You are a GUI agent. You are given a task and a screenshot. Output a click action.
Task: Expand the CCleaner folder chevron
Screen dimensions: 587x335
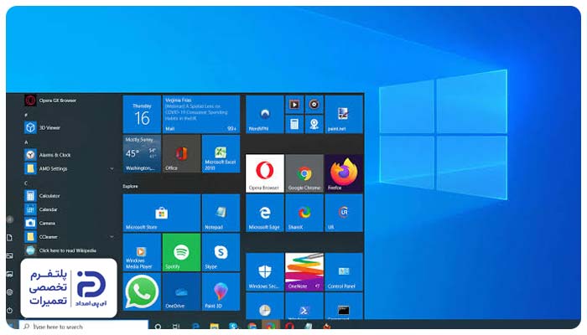(112, 237)
